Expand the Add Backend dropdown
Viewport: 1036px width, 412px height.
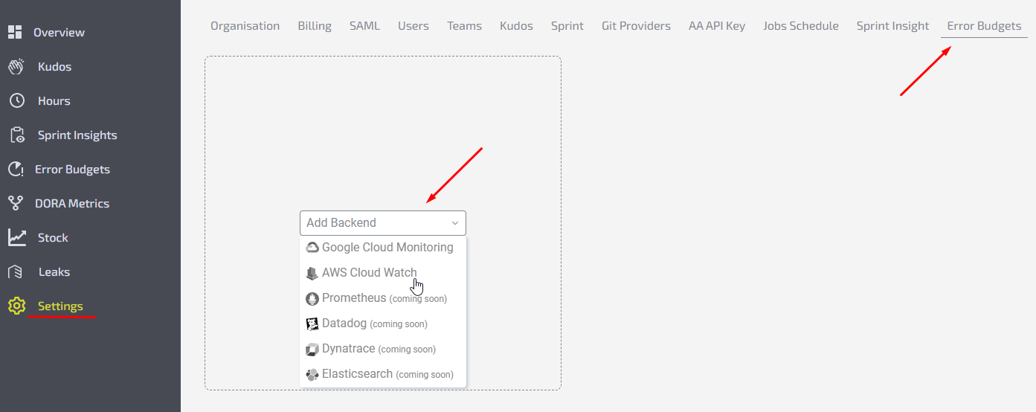pos(382,222)
